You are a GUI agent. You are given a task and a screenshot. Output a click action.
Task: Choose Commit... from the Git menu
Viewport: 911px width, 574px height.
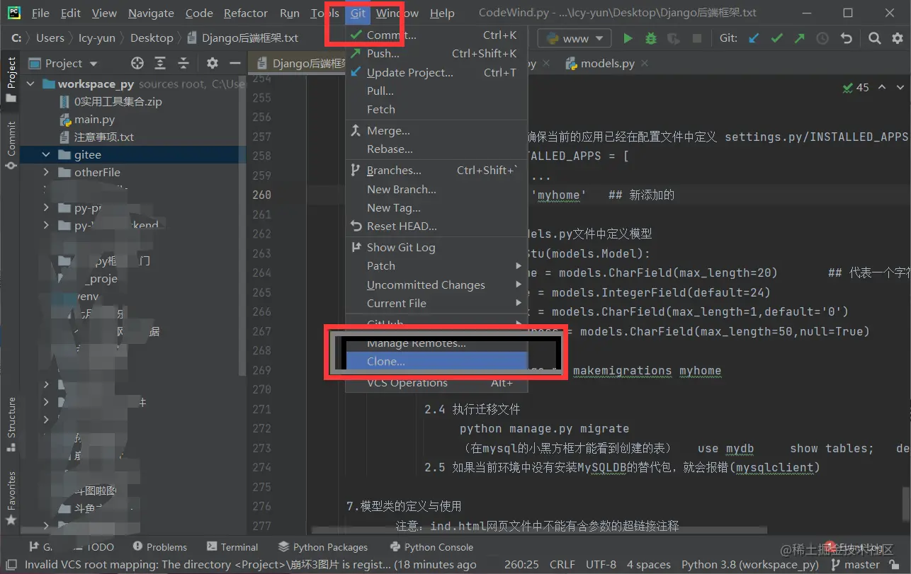click(x=436, y=35)
